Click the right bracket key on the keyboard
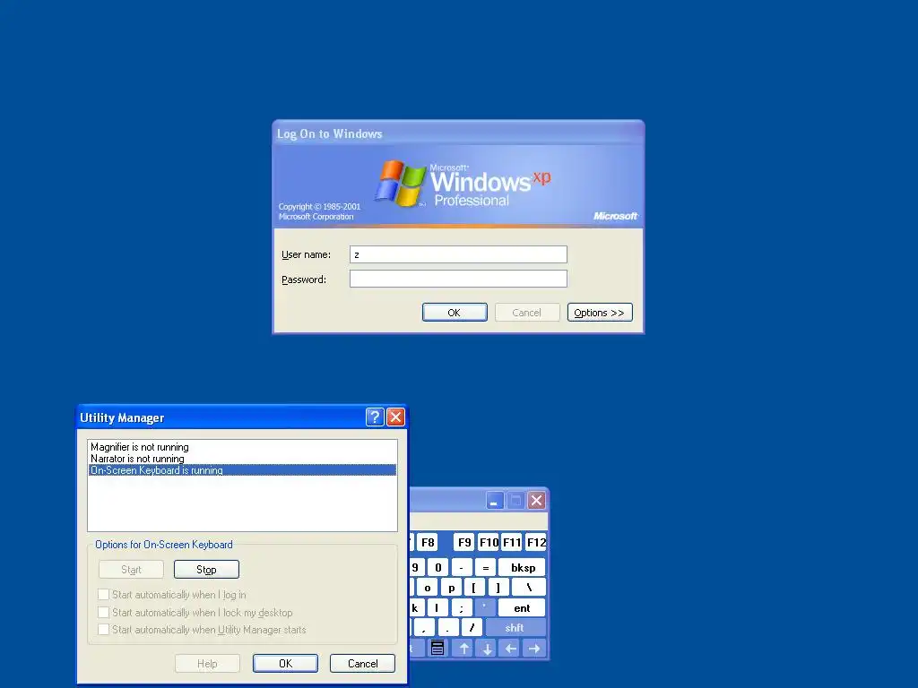 [498, 588]
